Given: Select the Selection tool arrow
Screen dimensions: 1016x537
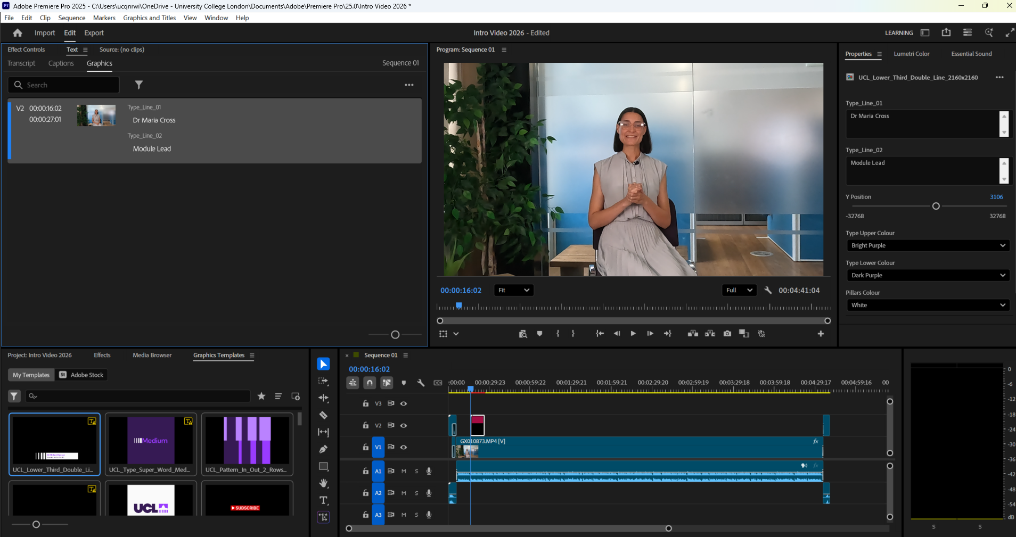Looking at the screenshot, I should pyautogui.click(x=323, y=364).
